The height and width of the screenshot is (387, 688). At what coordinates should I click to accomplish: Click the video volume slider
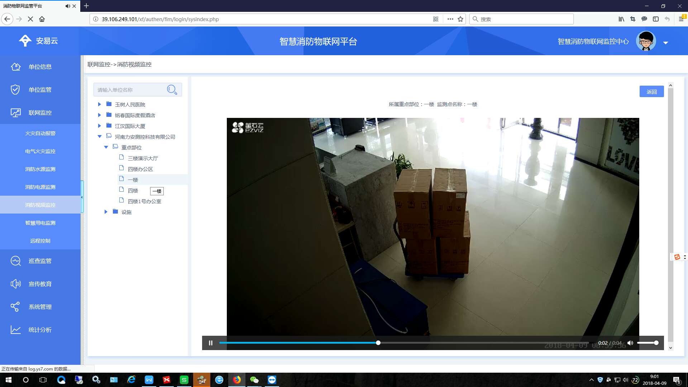click(648, 343)
